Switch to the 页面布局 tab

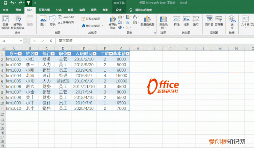click(44, 10)
